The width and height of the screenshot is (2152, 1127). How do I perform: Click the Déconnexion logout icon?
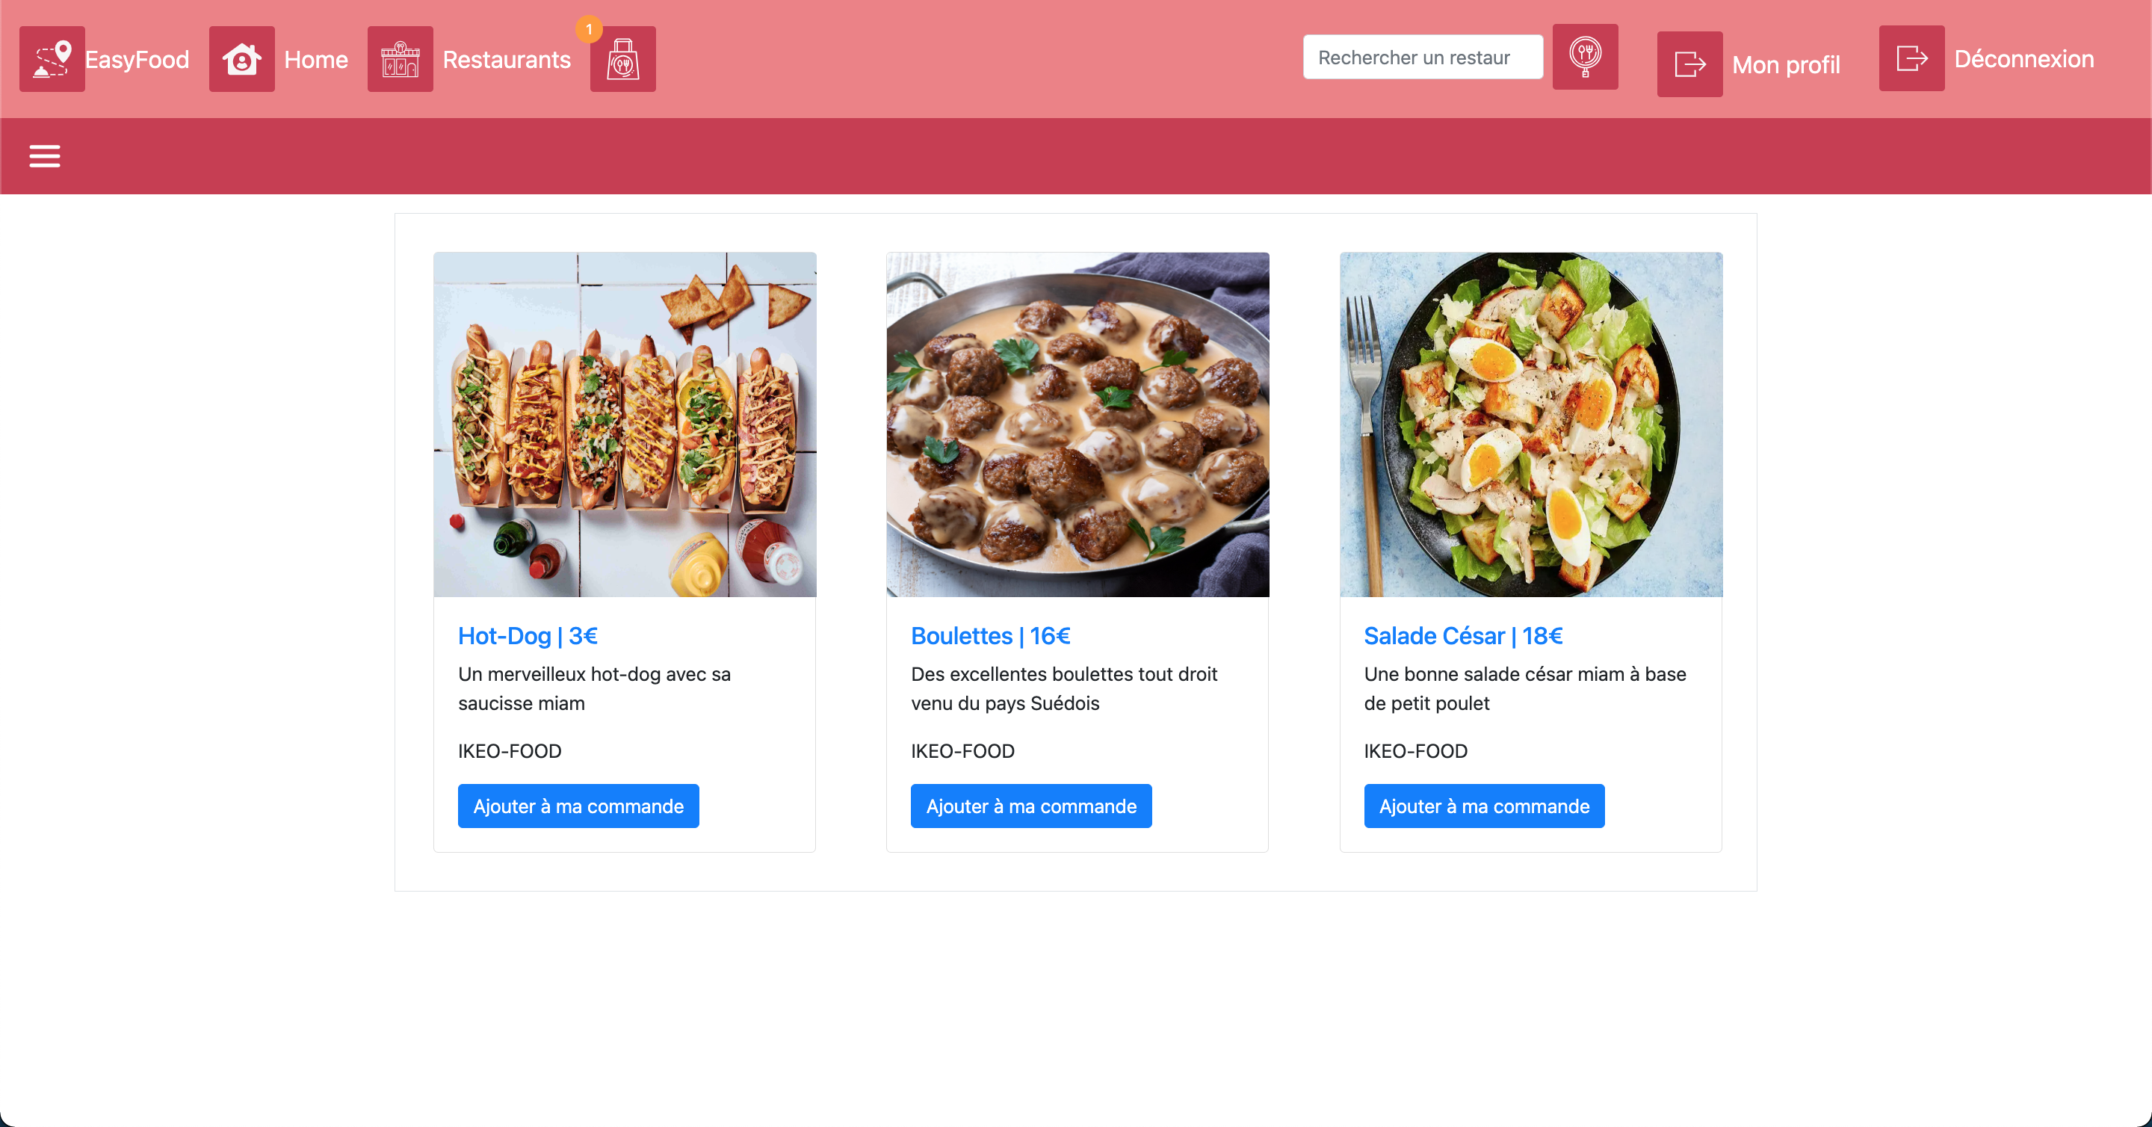pyautogui.click(x=1911, y=58)
